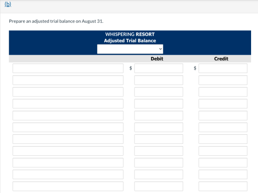Select the third row Debit amount field
258x193 pixels.
(x=158, y=92)
